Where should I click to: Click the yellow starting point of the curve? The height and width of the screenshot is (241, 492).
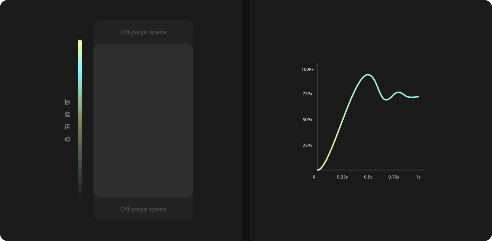pos(318,169)
